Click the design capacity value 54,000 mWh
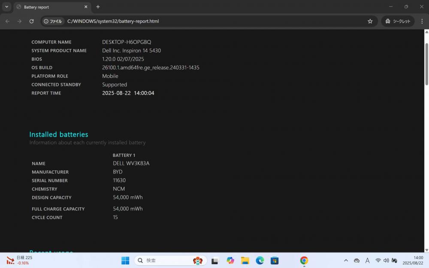This screenshot has width=429, height=268. tap(128, 197)
